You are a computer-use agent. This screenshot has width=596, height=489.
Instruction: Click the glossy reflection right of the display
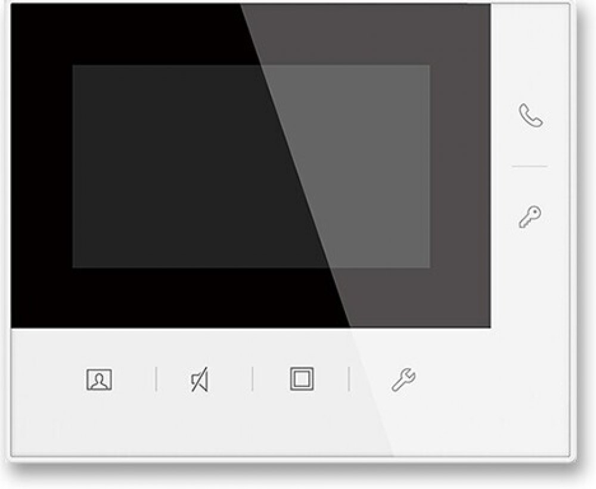tap(460, 166)
